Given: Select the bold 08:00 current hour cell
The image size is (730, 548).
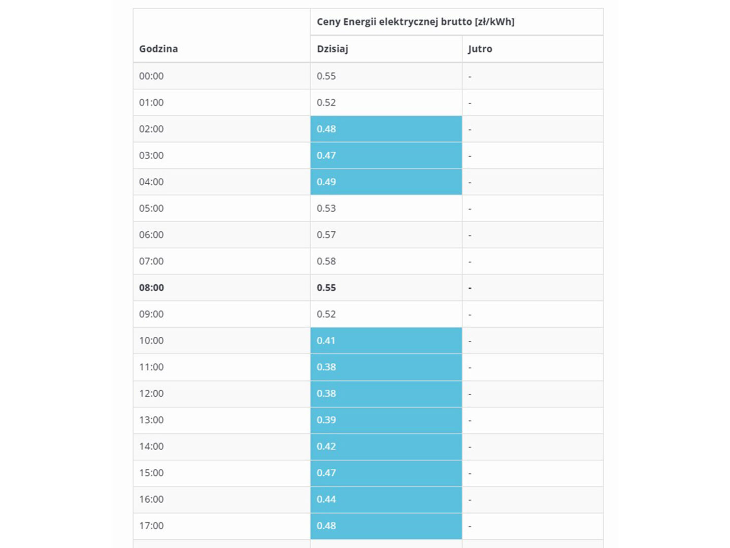Looking at the screenshot, I should click(151, 288).
